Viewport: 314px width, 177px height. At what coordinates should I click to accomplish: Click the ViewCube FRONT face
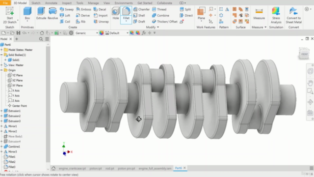(304, 54)
